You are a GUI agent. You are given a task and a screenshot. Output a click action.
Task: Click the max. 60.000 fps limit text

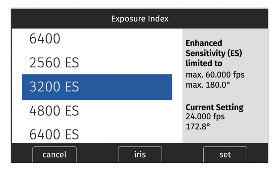click(x=215, y=75)
